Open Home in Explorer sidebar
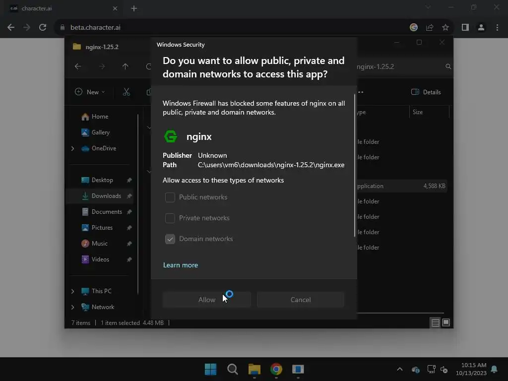 tap(100, 117)
